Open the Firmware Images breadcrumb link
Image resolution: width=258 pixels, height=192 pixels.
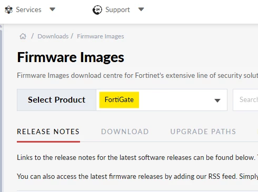click(101, 36)
